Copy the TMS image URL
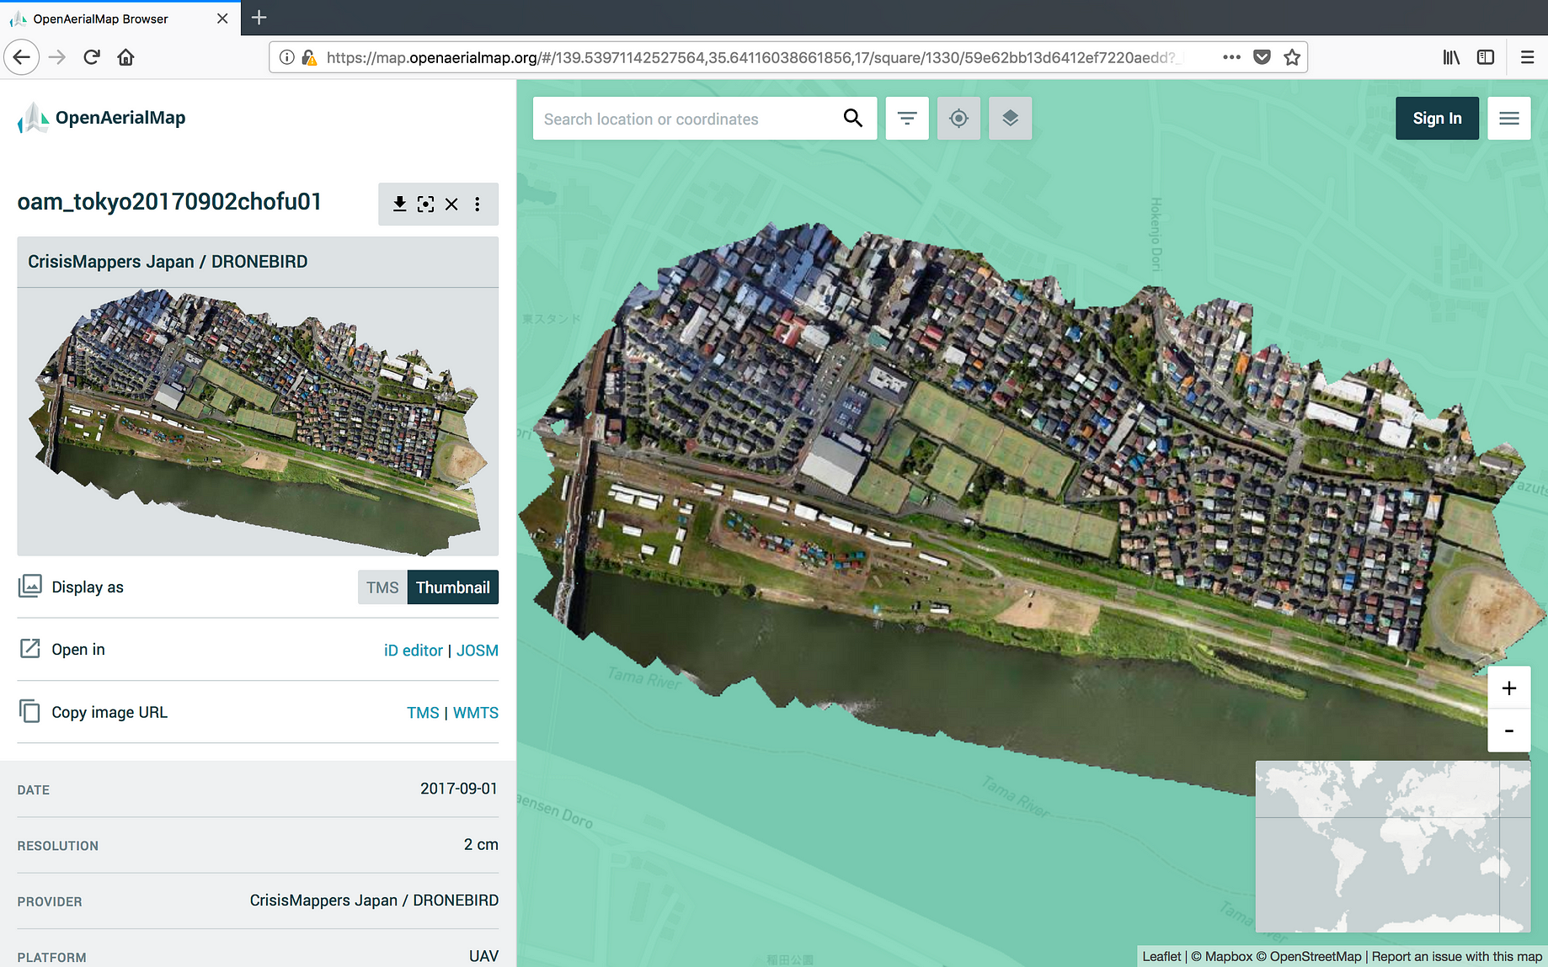 [x=423, y=713]
